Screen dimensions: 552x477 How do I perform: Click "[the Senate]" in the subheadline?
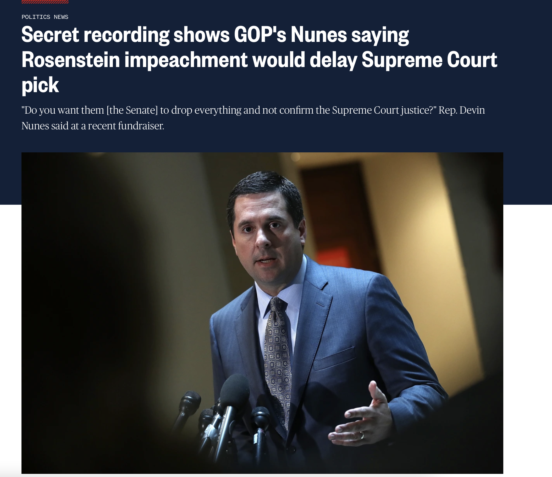pos(132,110)
